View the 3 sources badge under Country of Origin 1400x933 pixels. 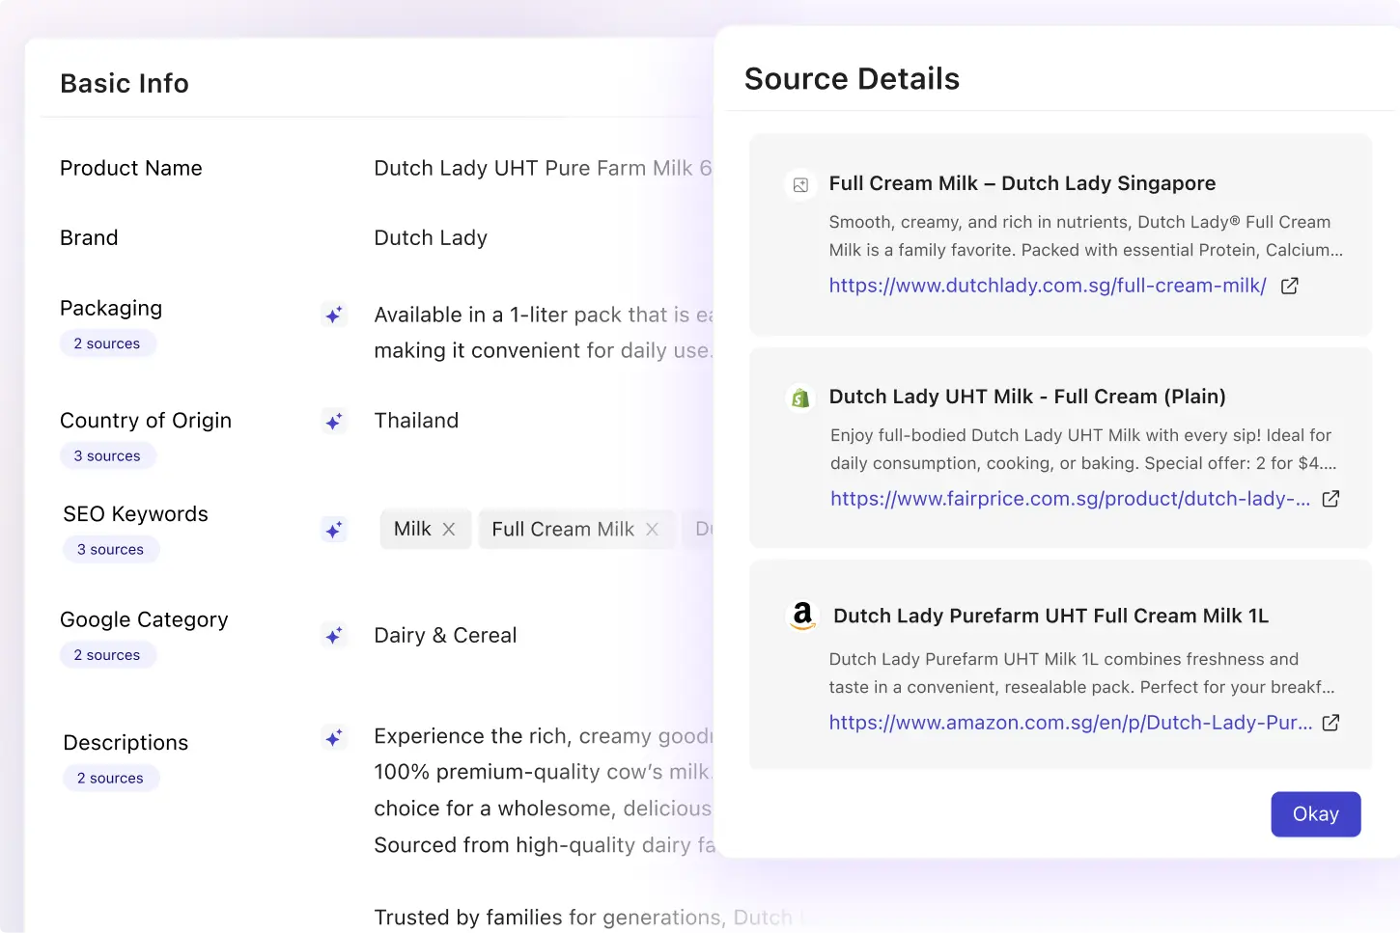click(107, 456)
